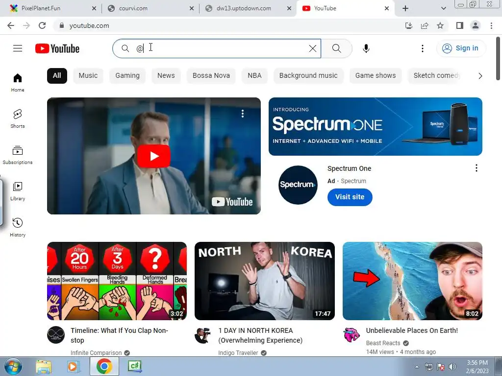
Task: Open Library in the sidebar
Action: [x=18, y=191]
